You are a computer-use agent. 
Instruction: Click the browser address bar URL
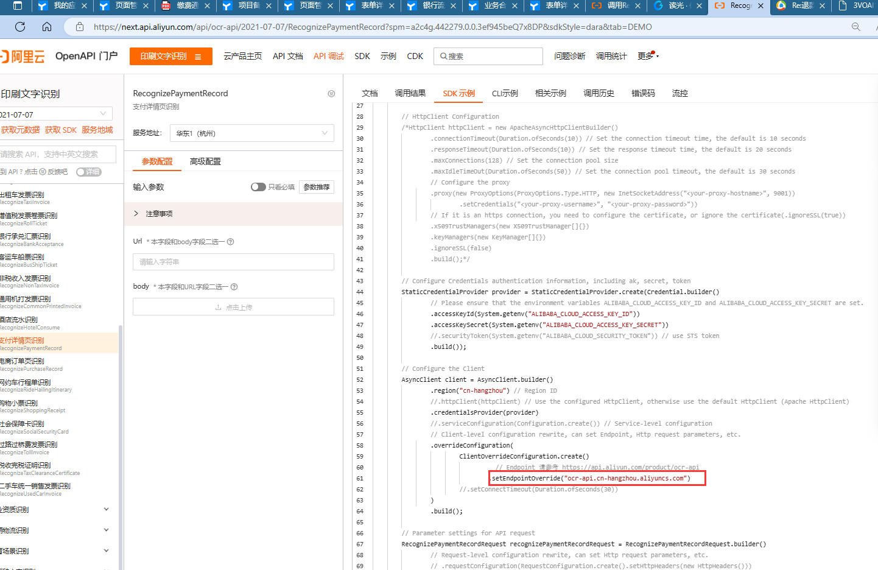point(373,27)
